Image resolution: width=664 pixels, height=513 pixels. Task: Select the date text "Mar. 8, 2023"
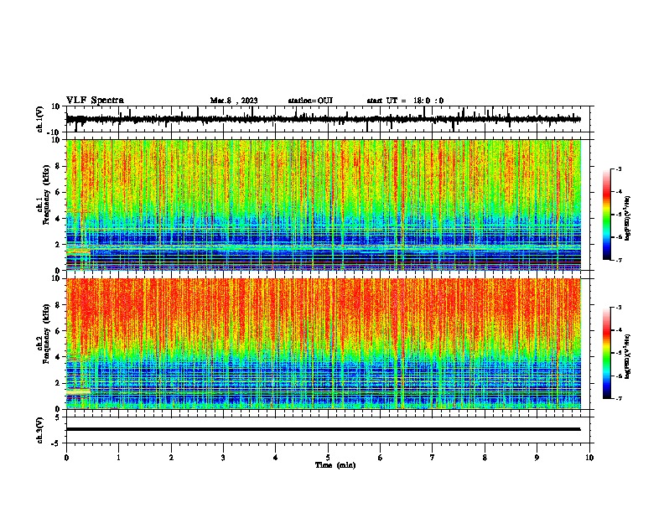click(234, 101)
